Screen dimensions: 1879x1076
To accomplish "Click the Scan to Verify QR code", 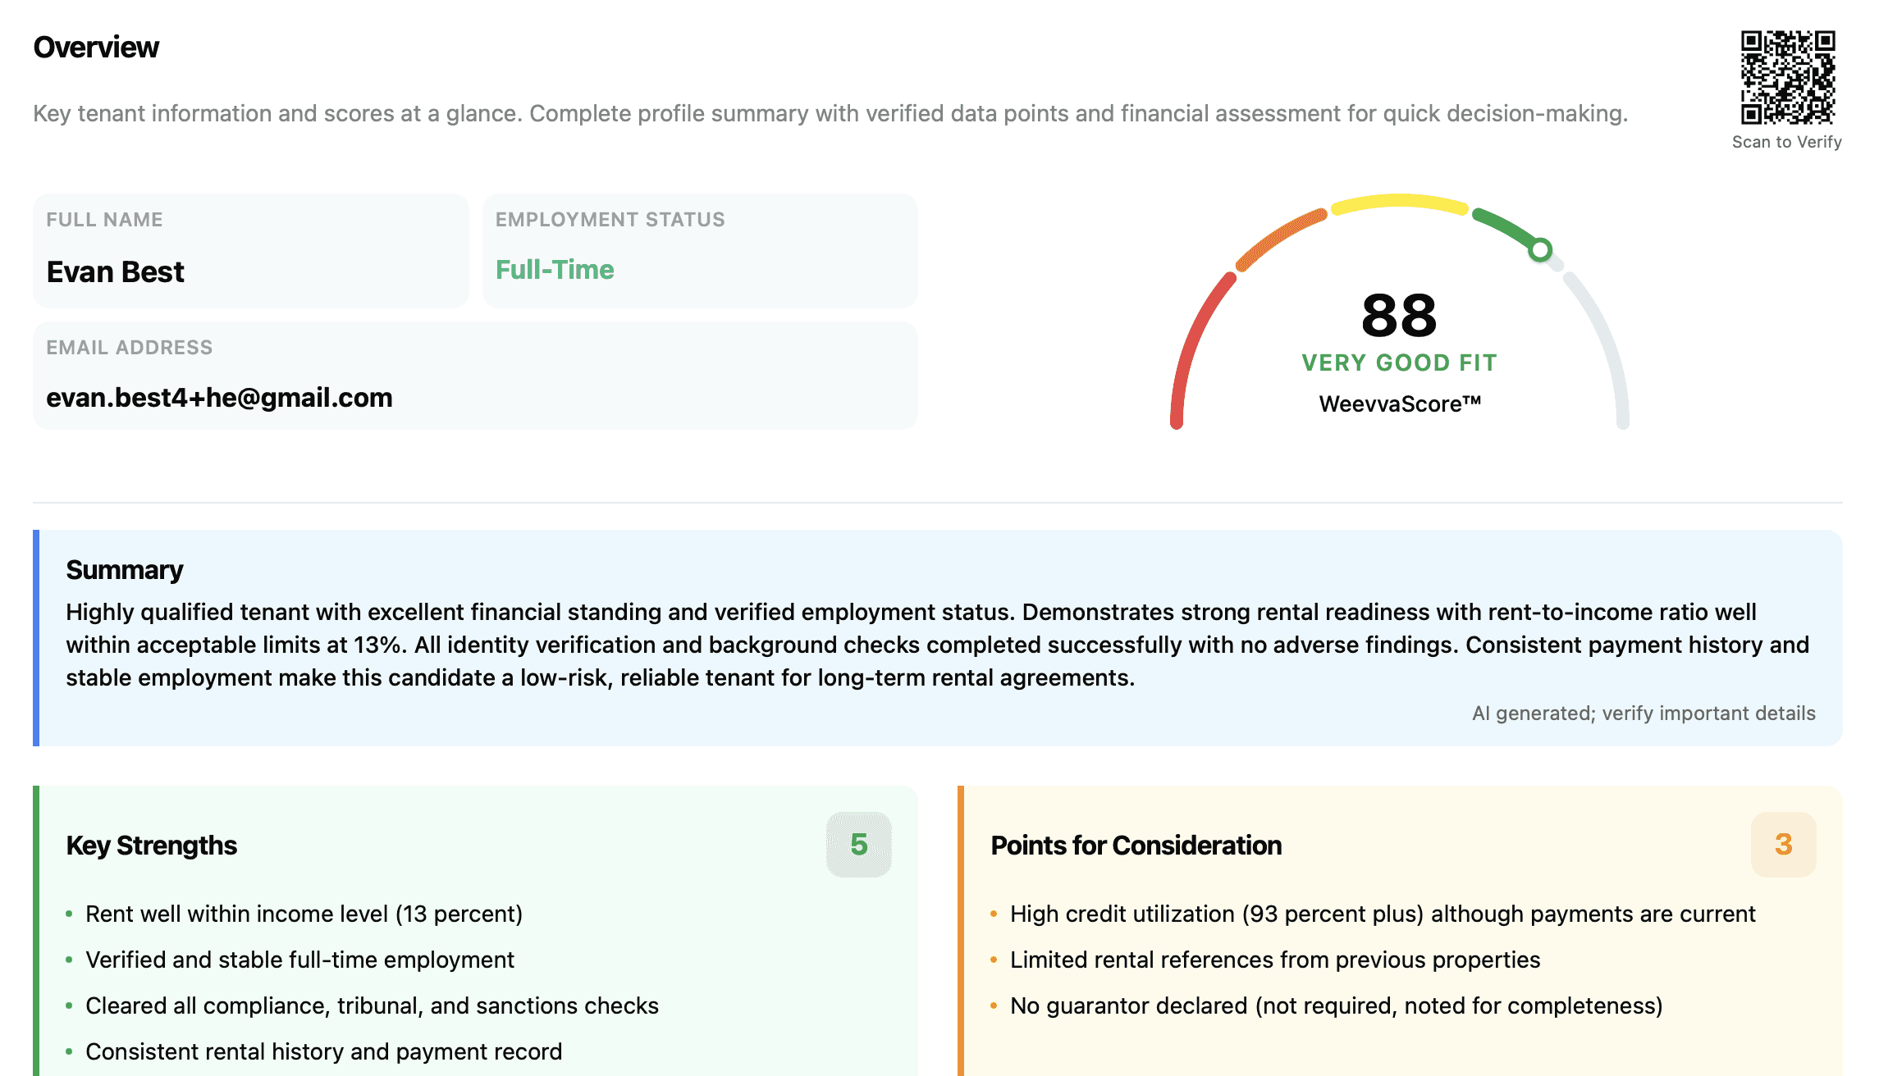I will tap(1788, 78).
